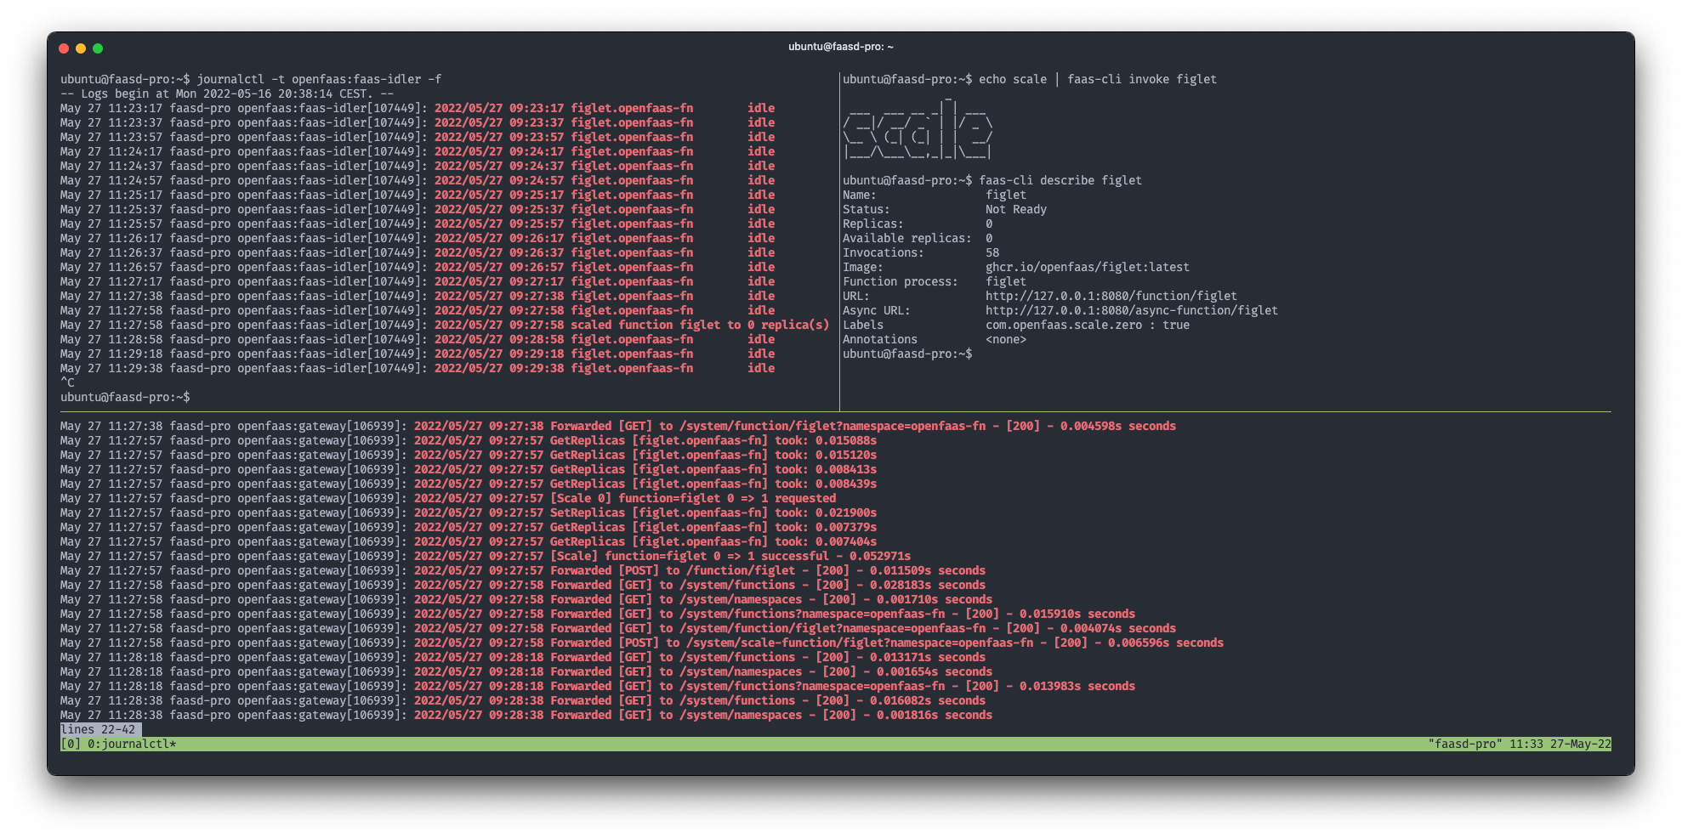Screen dimensions: 1682x838
Task: Click the ^C interrupt line
Action: pos(67,382)
